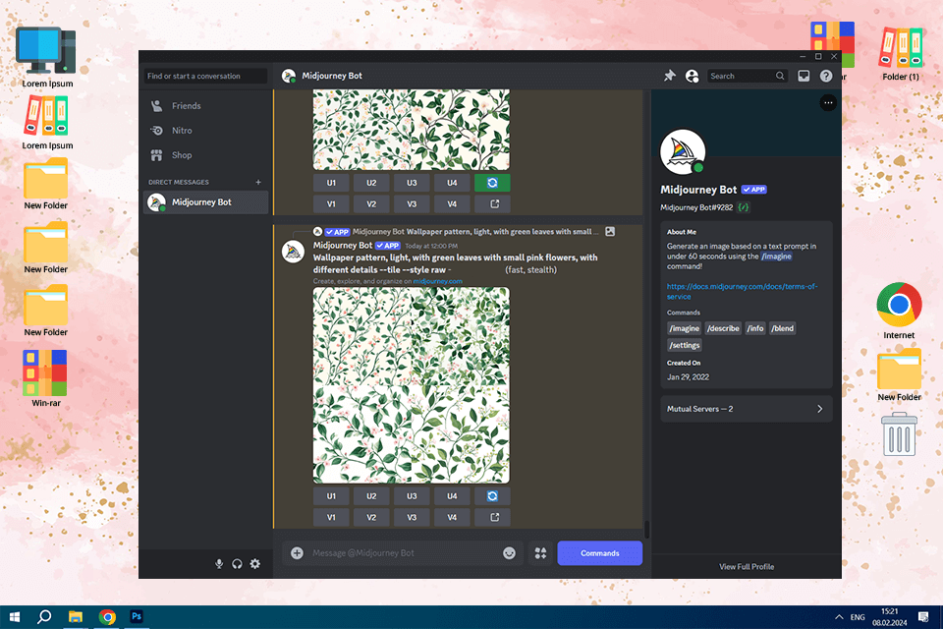Click the blue re-roll button under lower image
Screen dimensions: 943x629
(492, 496)
